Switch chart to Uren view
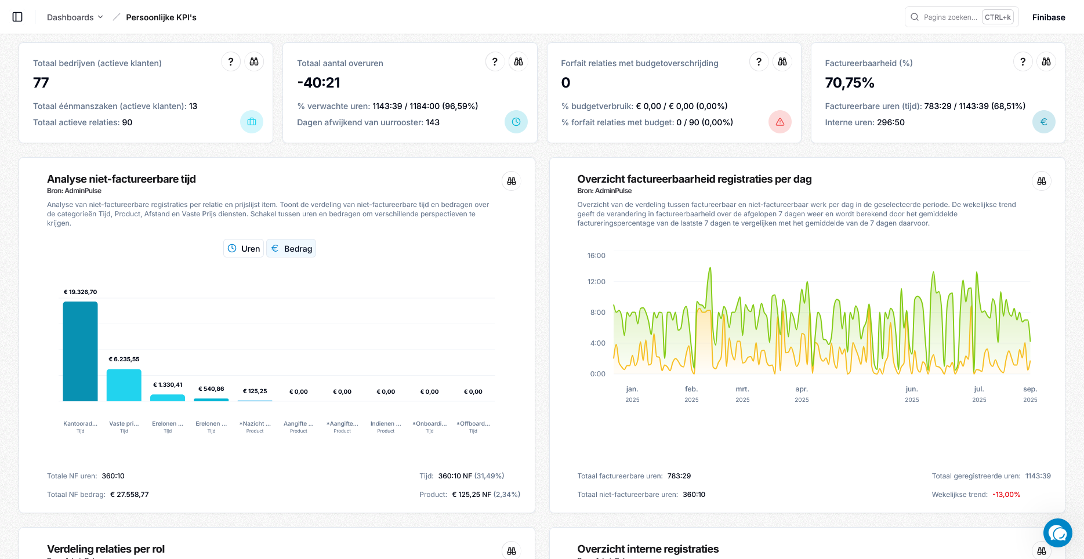Image resolution: width=1084 pixels, height=559 pixels. [244, 248]
